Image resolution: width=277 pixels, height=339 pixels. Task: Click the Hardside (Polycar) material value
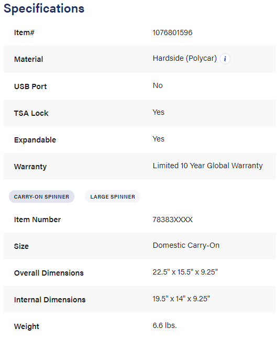click(x=184, y=58)
